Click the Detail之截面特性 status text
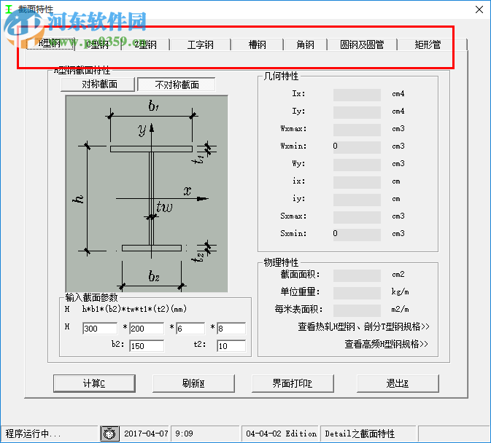 (360, 434)
